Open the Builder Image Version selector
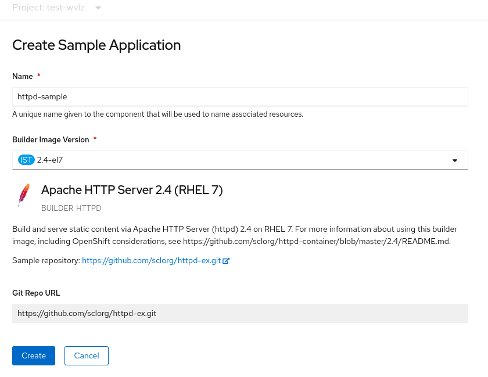 click(240, 160)
